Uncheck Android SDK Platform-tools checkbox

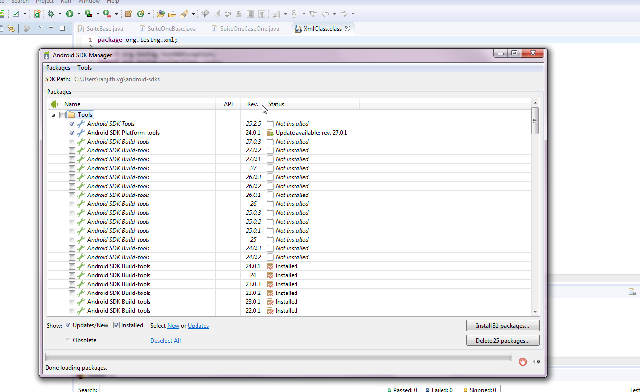pyautogui.click(x=72, y=133)
